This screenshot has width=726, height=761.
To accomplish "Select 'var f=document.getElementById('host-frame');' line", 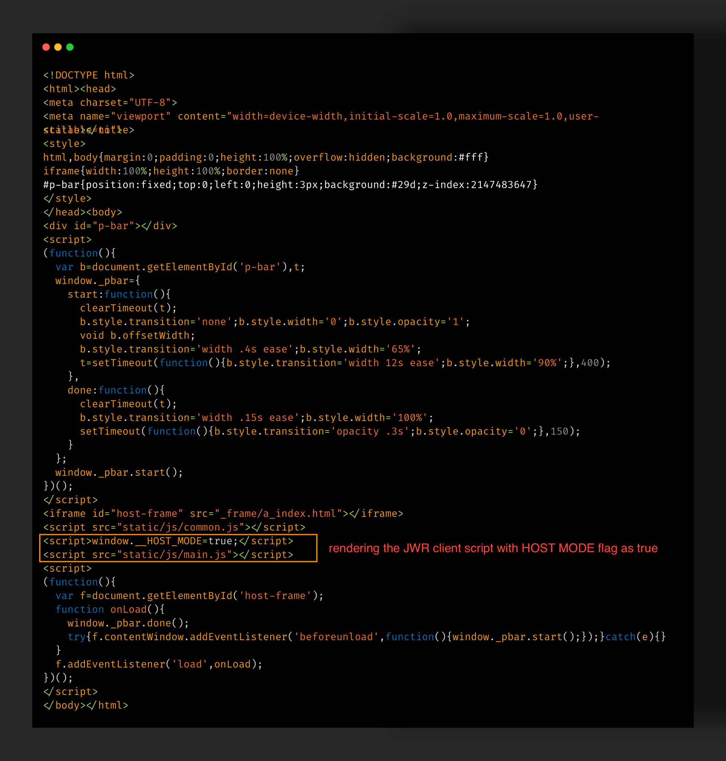I will tap(189, 596).
